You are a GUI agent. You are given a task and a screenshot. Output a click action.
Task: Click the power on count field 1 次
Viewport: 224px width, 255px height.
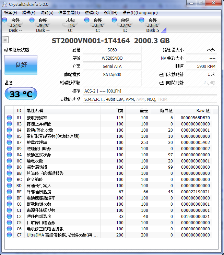pos(202,74)
